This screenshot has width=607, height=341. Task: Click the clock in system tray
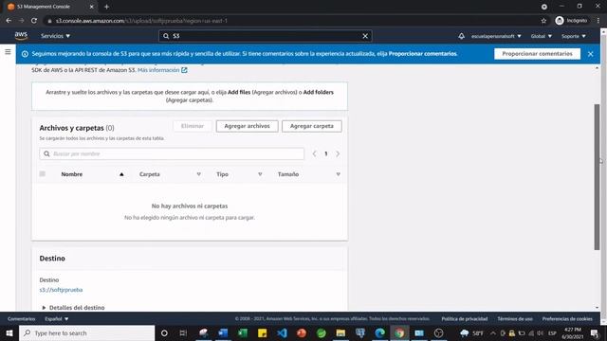[x=573, y=332]
